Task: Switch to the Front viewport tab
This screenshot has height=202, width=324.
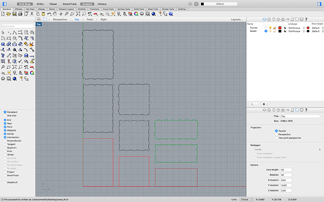Action: click(90, 19)
